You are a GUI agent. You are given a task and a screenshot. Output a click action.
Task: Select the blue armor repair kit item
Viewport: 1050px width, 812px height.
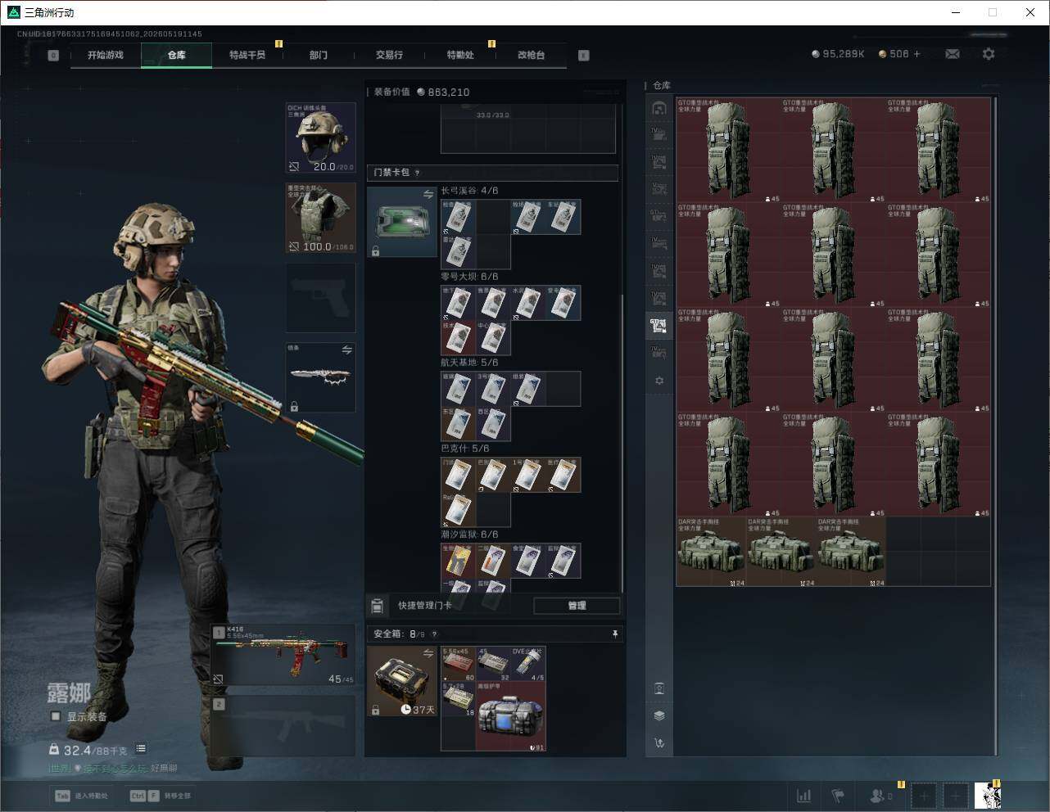(511, 716)
